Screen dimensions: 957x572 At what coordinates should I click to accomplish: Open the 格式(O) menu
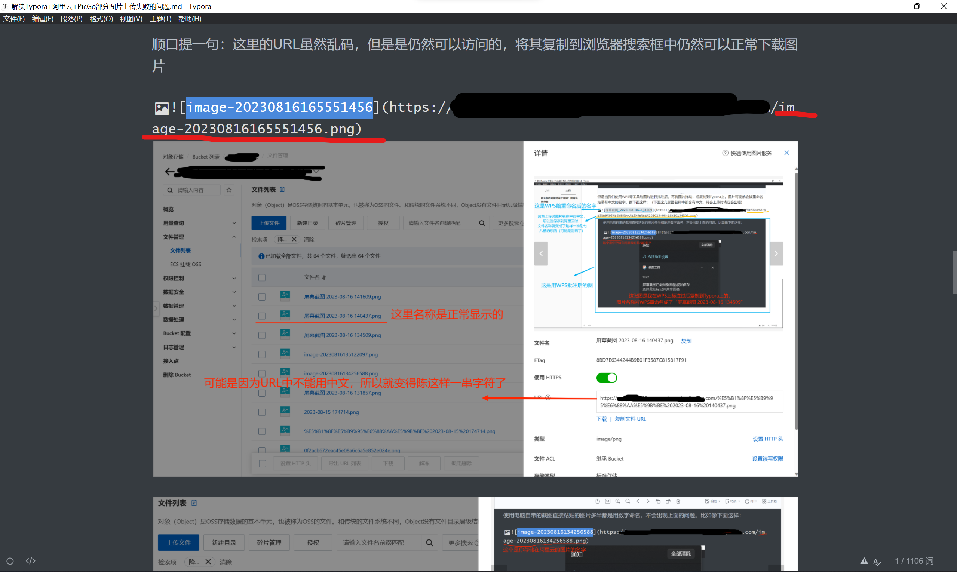pos(101,19)
